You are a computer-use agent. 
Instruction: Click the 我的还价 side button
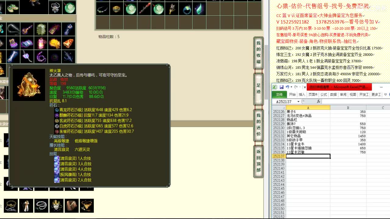258,125
